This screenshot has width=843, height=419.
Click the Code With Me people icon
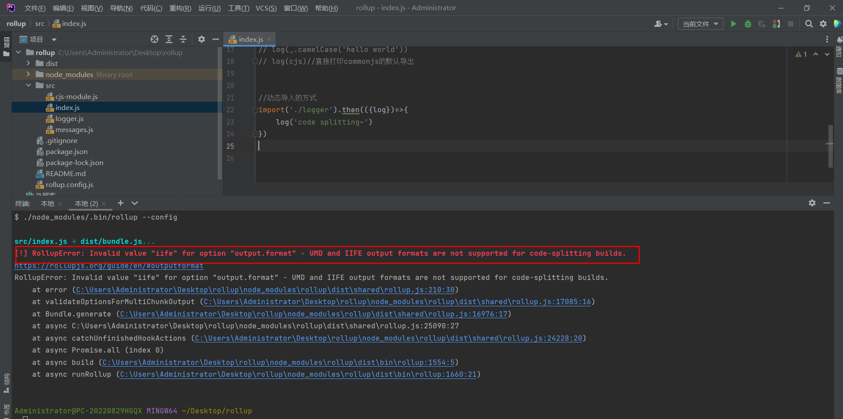tap(661, 24)
